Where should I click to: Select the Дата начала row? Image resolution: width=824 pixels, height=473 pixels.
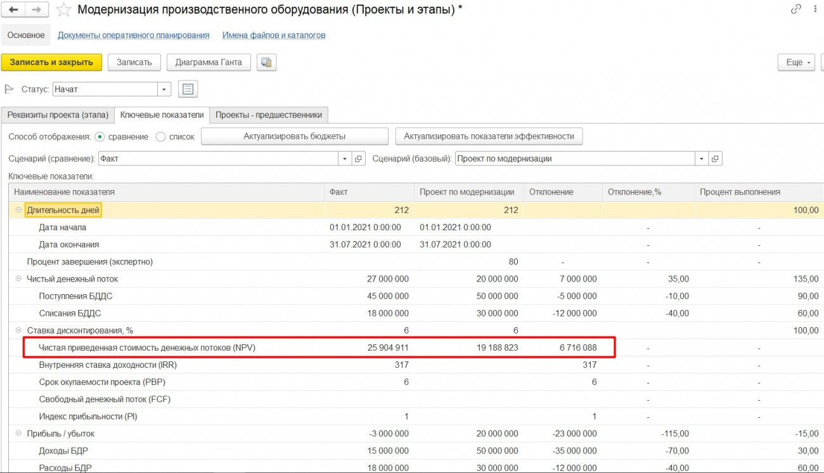416,227
